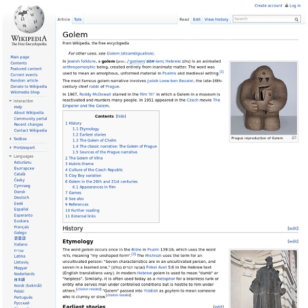The height and width of the screenshot is (308, 308).
Task: Open the Article tab
Action: click(64, 20)
